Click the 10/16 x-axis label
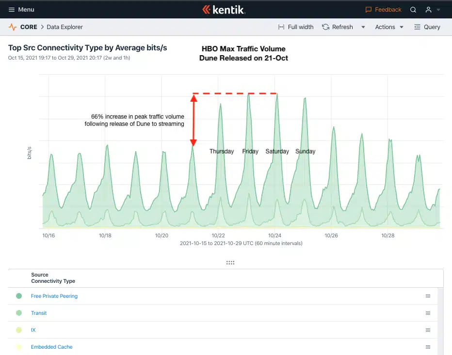The height and width of the screenshot is (355, 452). point(48,235)
